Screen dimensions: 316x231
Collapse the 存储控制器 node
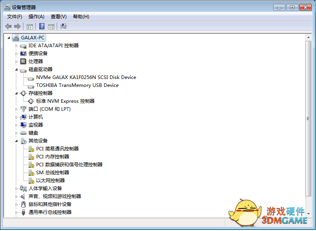pos(16,93)
